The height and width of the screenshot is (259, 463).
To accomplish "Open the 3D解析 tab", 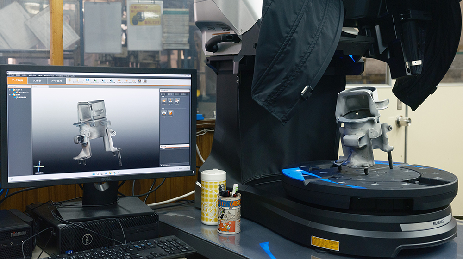I will coord(38,80).
